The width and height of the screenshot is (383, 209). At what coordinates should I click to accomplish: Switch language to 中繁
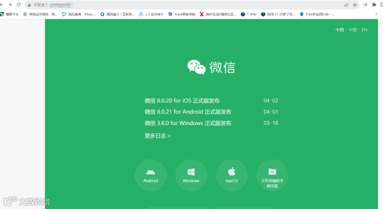click(353, 30)
